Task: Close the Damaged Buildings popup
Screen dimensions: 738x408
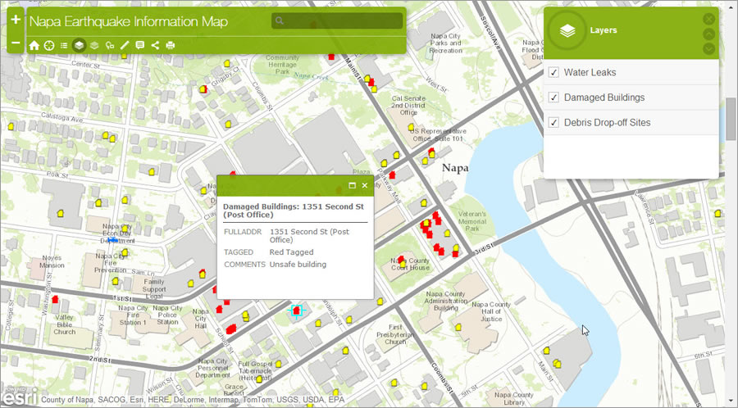Action: point(364,186)
